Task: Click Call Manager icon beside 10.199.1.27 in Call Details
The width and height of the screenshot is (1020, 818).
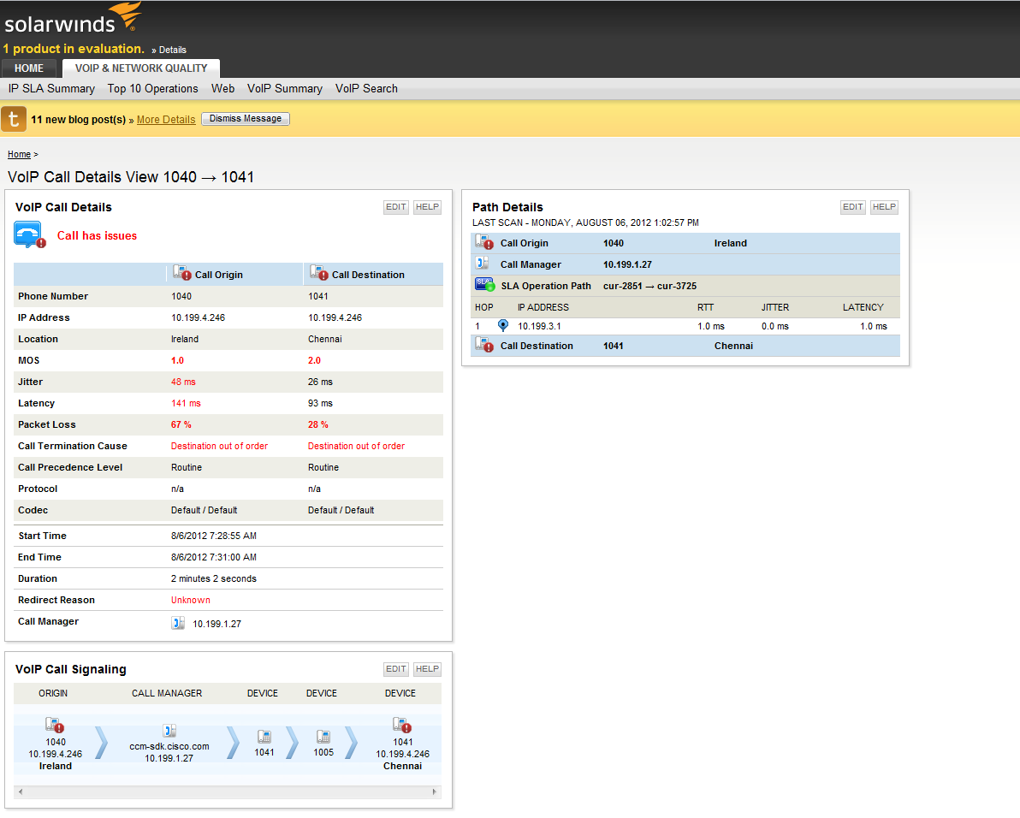Action: (x=178, y=623)
